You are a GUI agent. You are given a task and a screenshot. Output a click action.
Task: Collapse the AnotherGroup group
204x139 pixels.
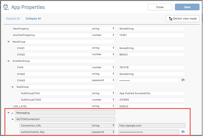click(x=8, y=61)
